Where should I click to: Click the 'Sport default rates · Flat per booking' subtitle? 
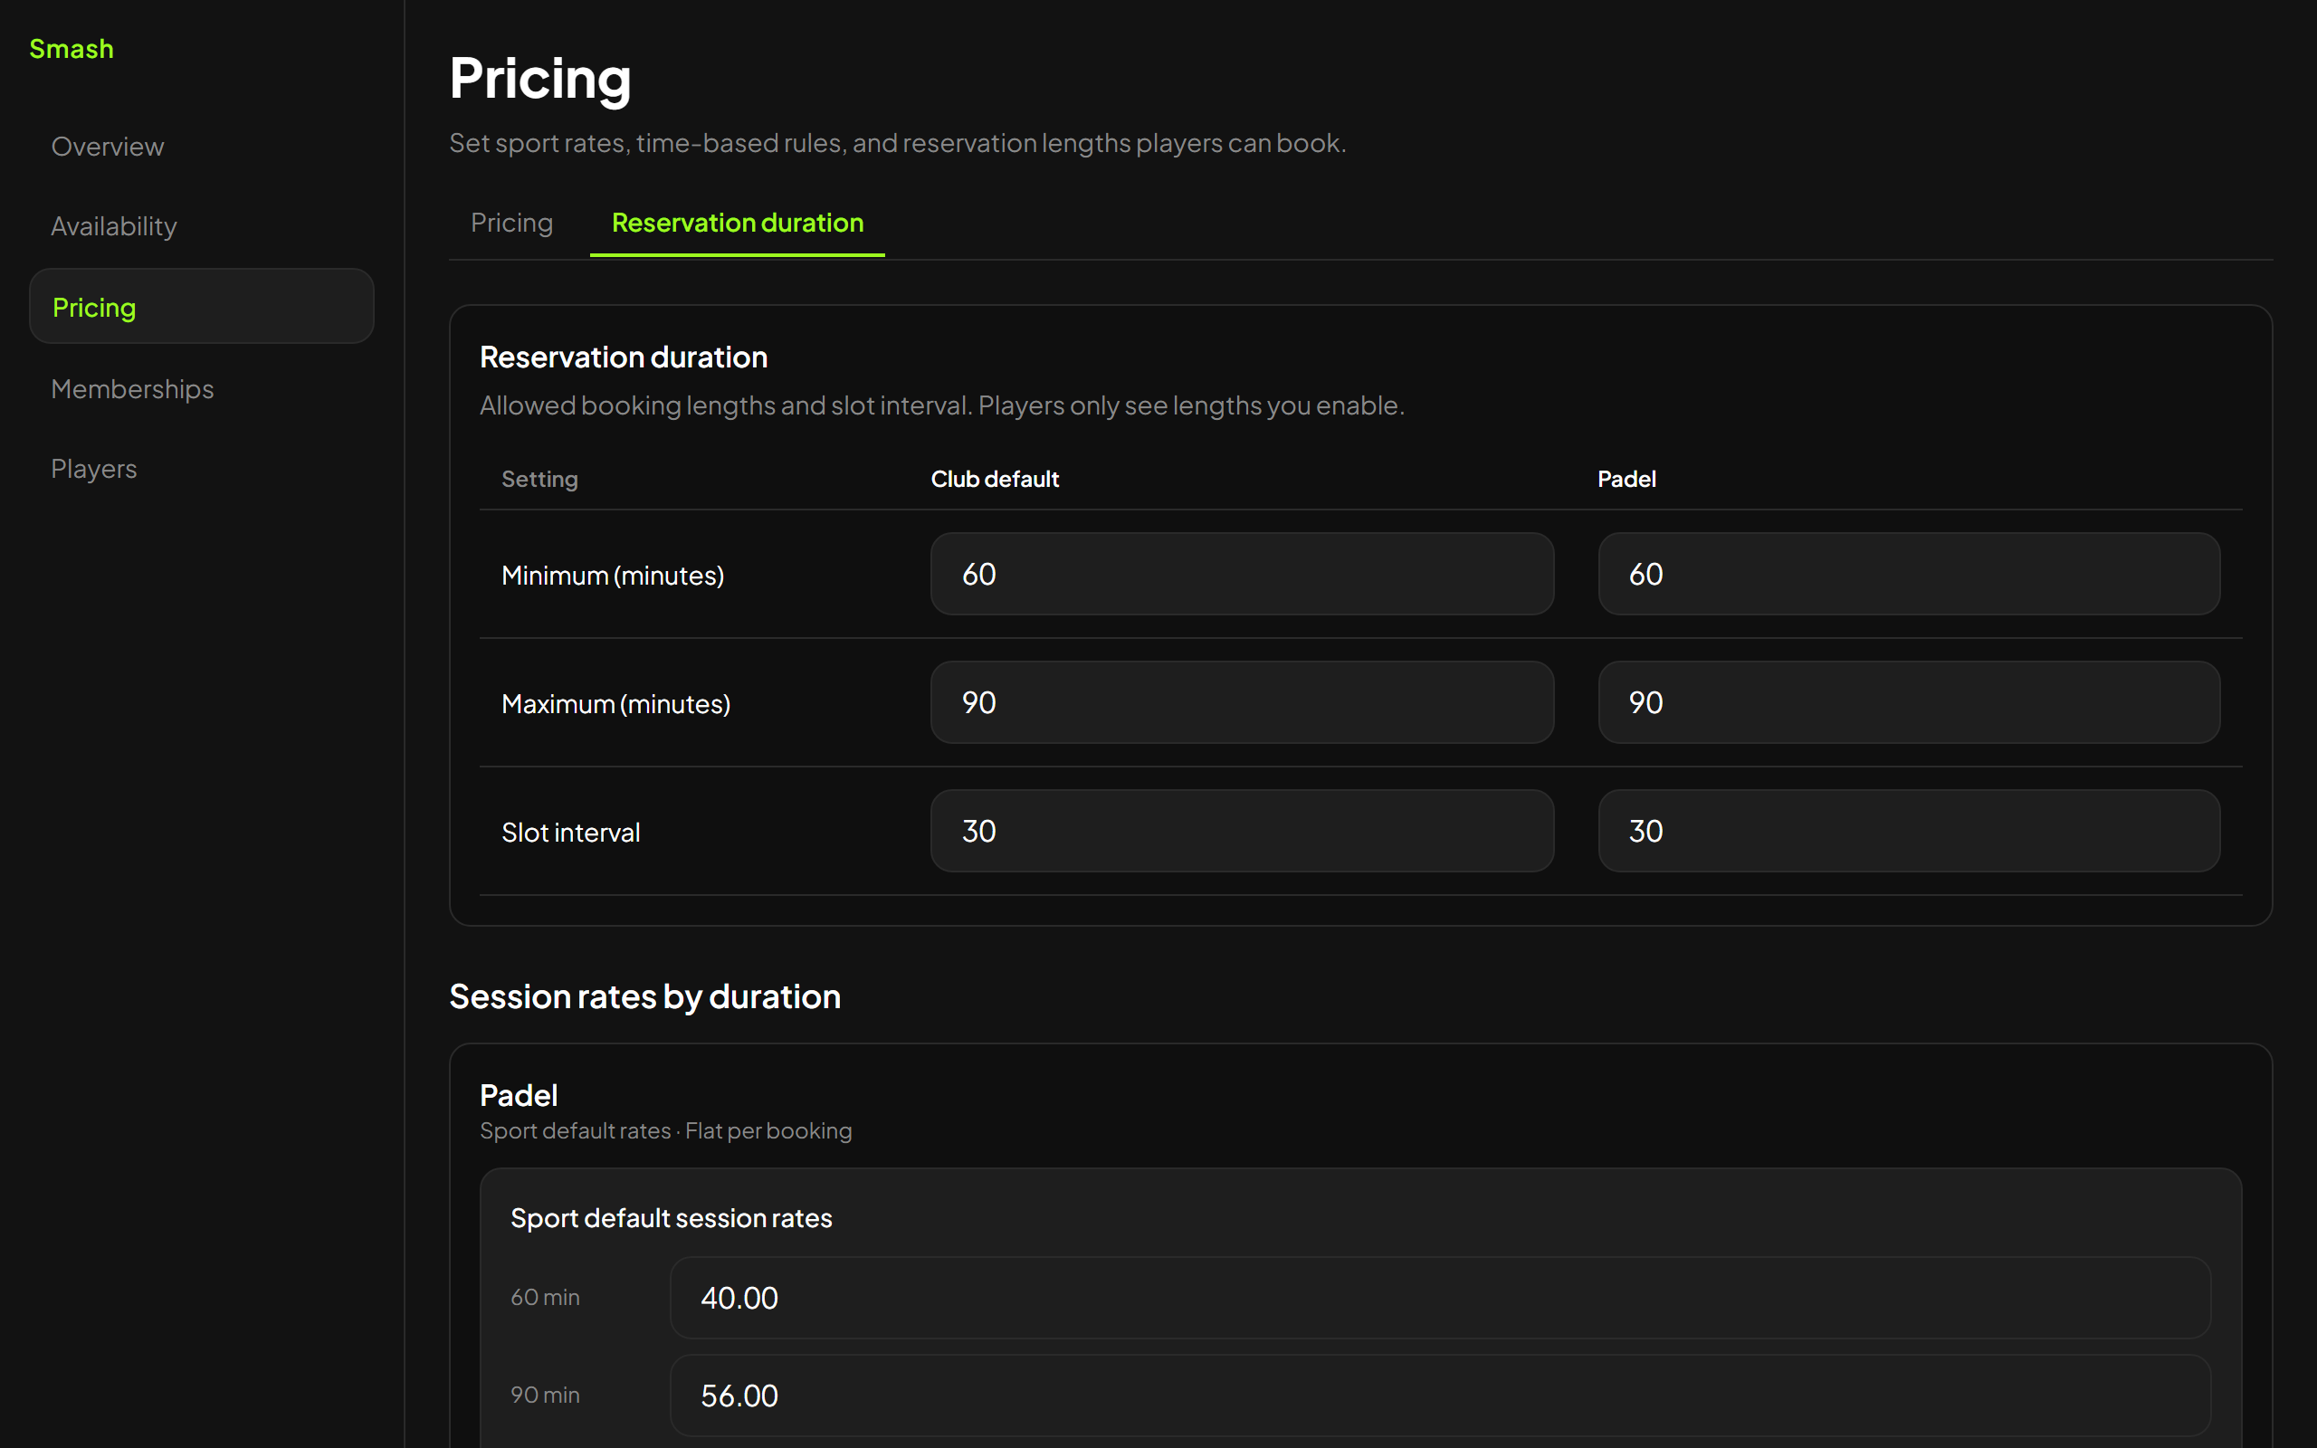(665, 1131)
